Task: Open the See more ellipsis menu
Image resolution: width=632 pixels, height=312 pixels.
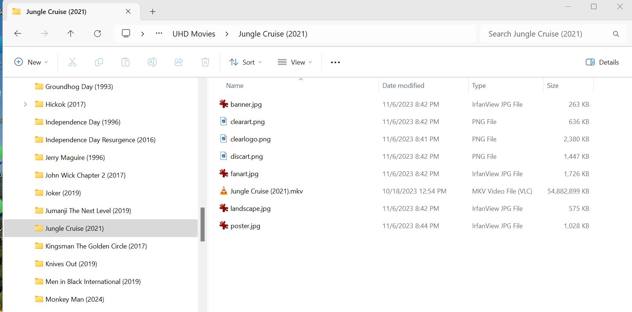Action: click(x=335, y=62)
